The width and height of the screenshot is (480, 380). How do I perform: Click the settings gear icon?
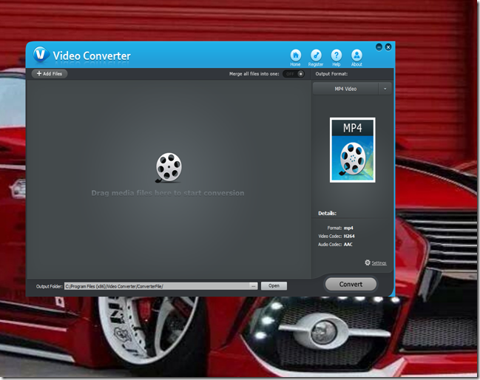(368, 262)
